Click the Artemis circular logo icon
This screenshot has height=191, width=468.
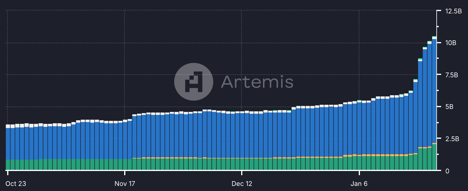pyautogui.click(x=193, y=81)
